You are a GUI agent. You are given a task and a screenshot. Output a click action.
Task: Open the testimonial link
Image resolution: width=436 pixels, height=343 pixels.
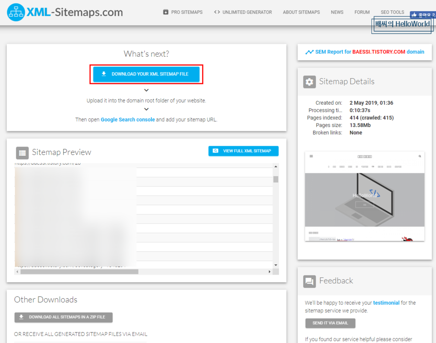click(x=386, y=303)
